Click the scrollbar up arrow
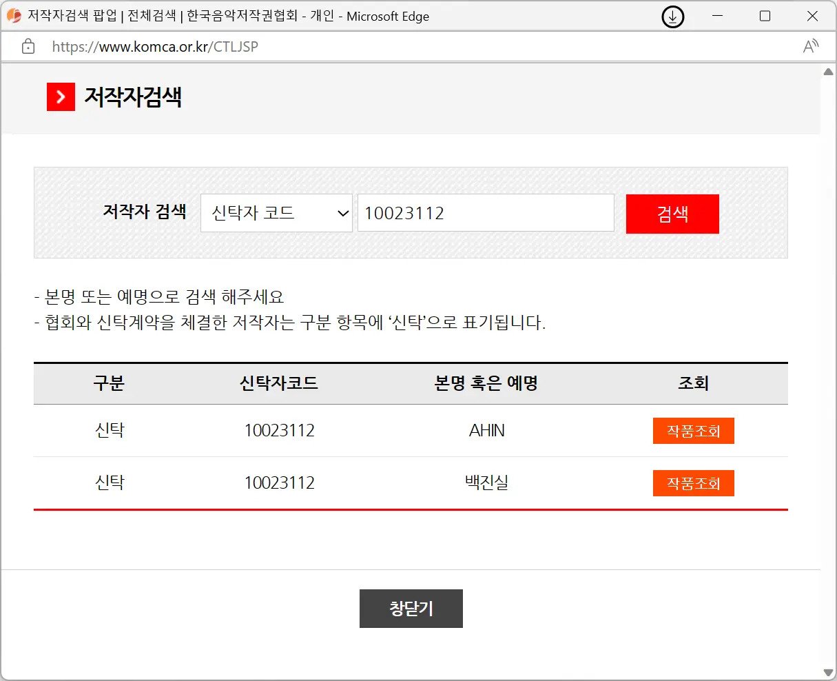Image resolution: width=837 pixels, height=681 pixels. pos(828,72)
